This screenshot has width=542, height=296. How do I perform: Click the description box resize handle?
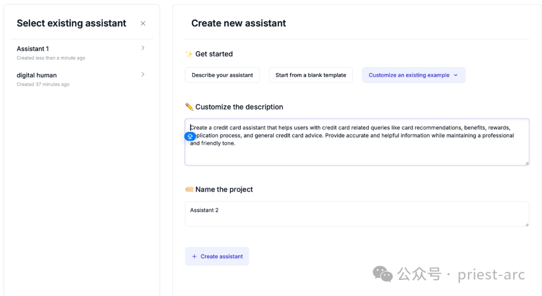click(526, 162)
